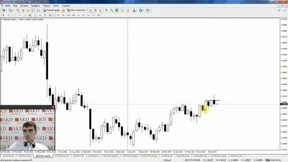Expand the indicators dropdown arrow
This screenshot has width=288, height=162.
tap(137, 10)
